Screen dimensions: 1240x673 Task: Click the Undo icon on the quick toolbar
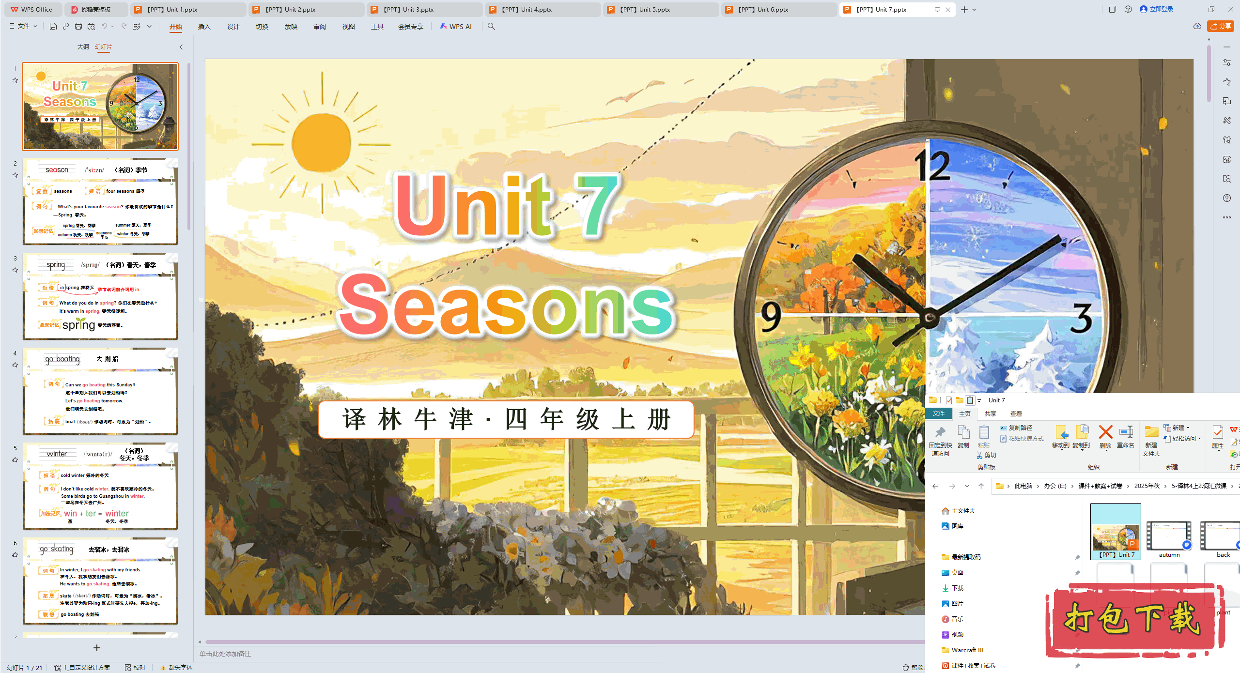pos(105,27)
